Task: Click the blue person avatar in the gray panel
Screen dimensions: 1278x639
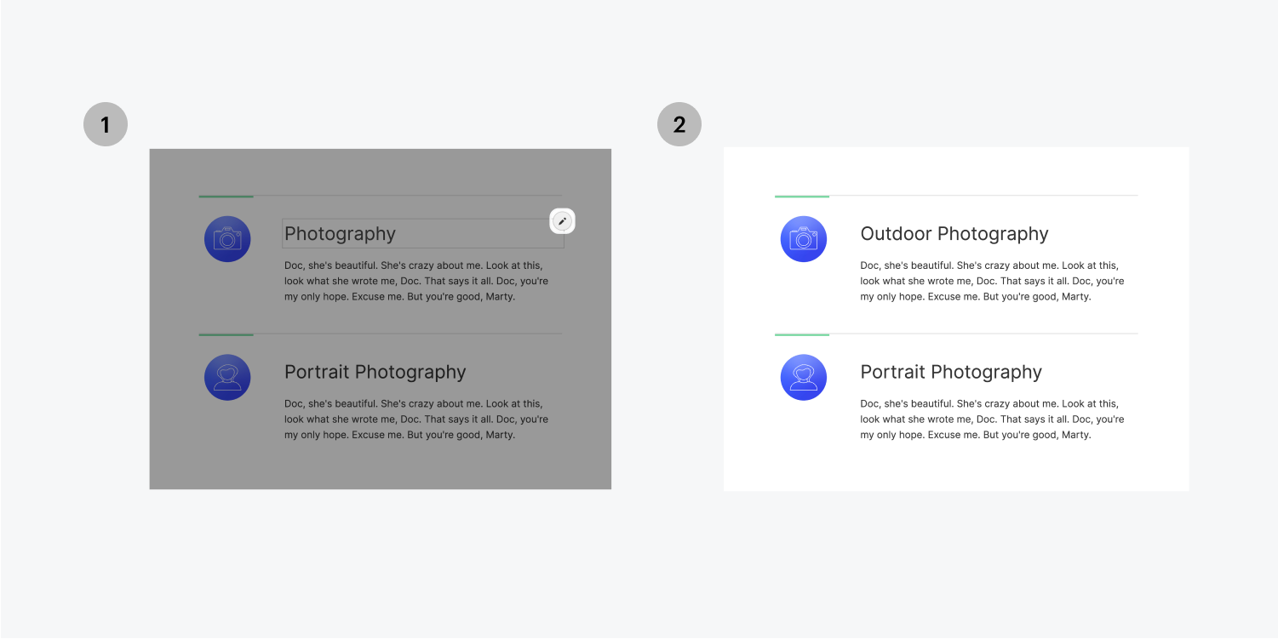Action: pos(226,377)
